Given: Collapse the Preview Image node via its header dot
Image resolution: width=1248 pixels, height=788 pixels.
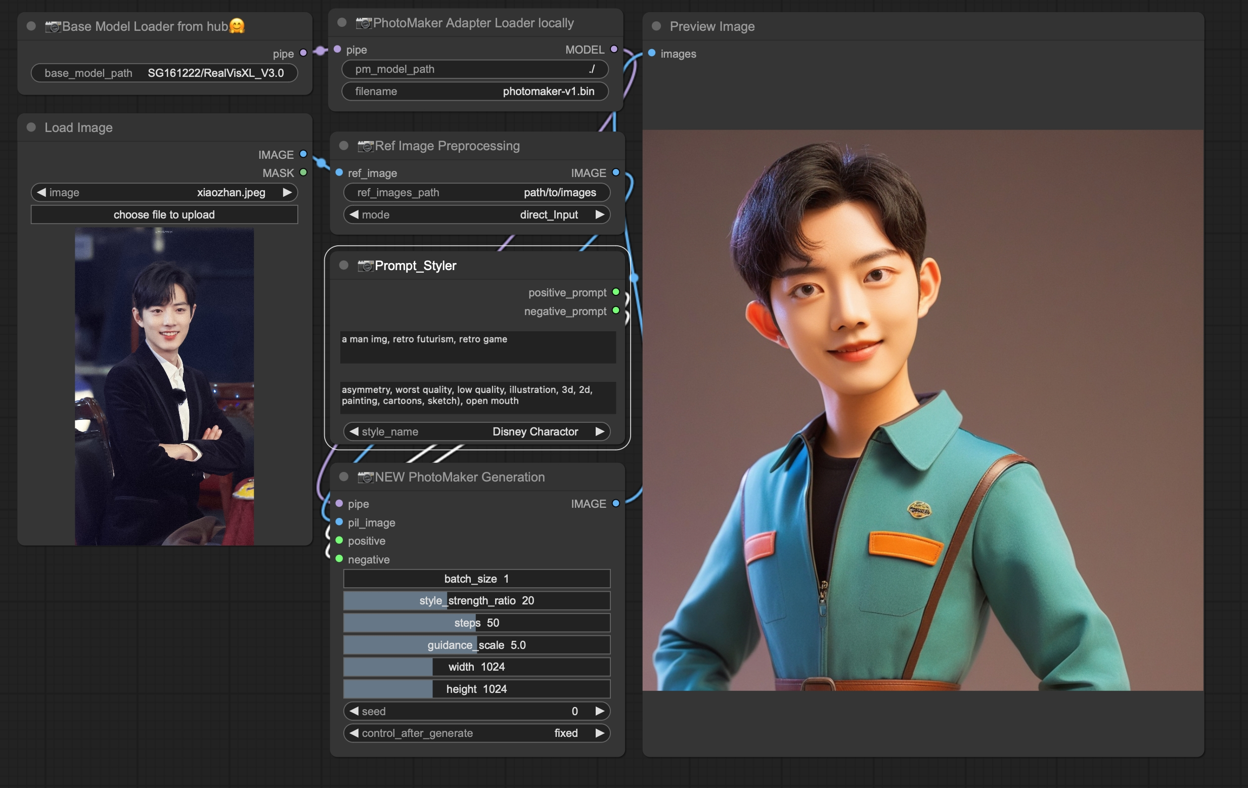Looking at the screenshot, I should [x=656, y=26].
